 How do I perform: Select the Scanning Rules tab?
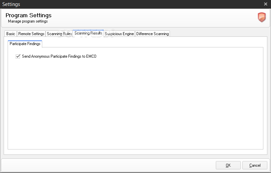tap(59, 34)
